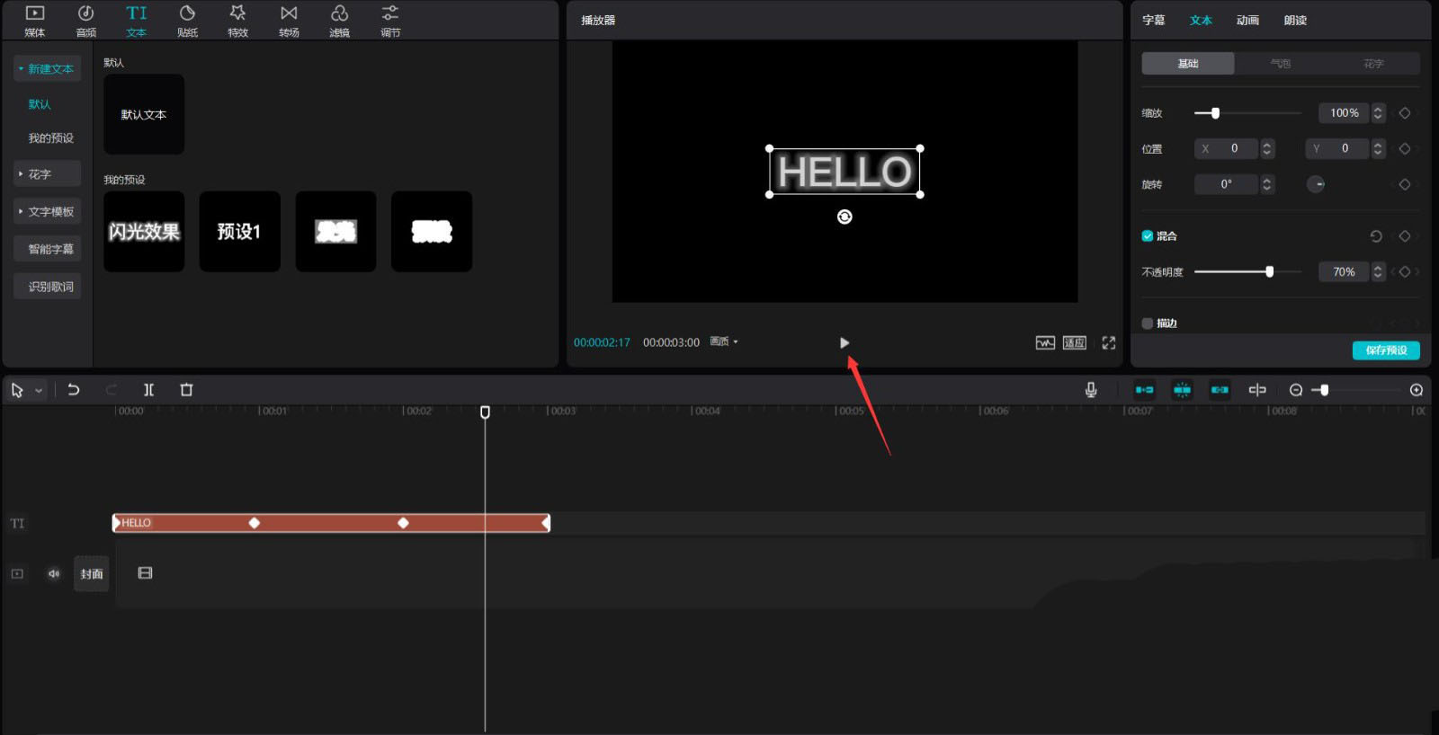
Task: Click the 封面 cover button
Action: coord(92,573)
